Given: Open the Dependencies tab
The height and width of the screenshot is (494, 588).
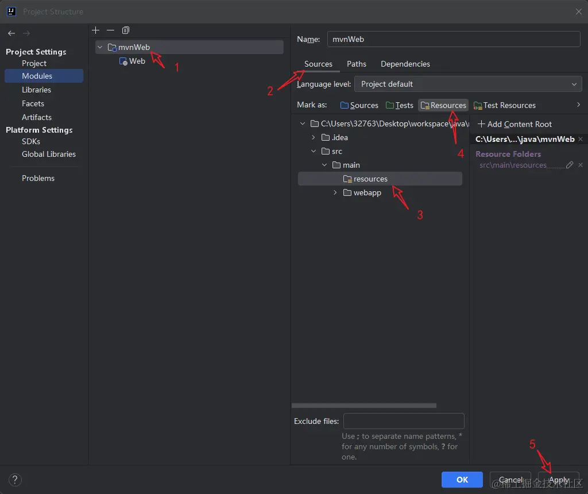Looking at the screenshot, I should (x=405, y=64).
